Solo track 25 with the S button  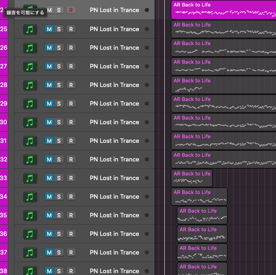point(59,29)
